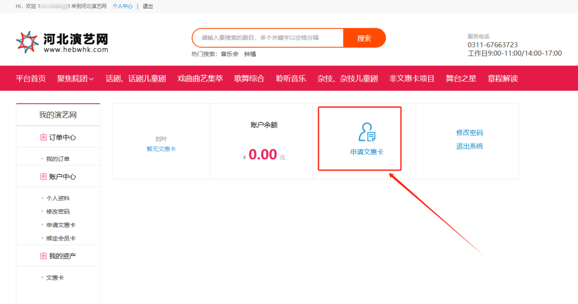Click the username 刘叶 text
The width and height of the screenshot is (578, 304).
click(x=161, y=139)
